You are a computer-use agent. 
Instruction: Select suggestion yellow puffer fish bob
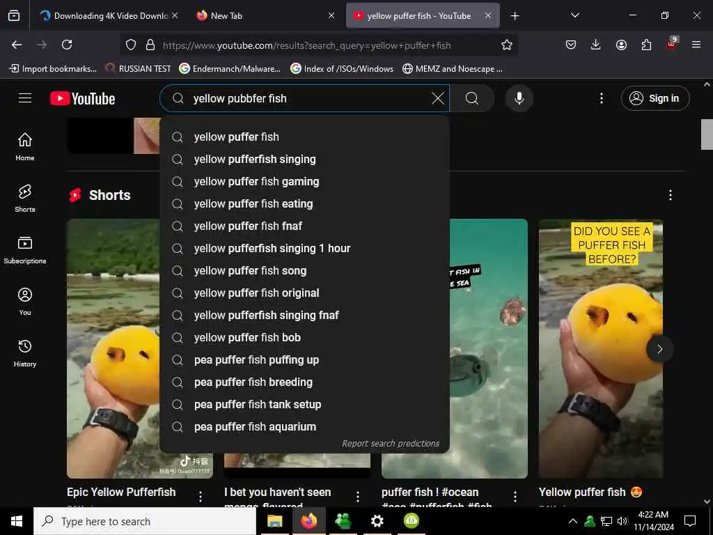coord(305,338)
